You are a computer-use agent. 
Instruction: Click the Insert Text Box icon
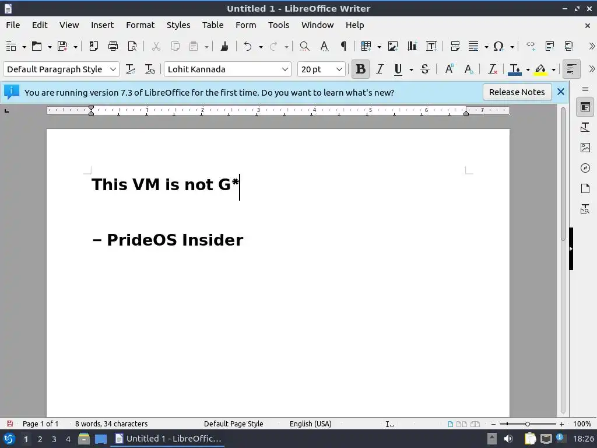431,47
